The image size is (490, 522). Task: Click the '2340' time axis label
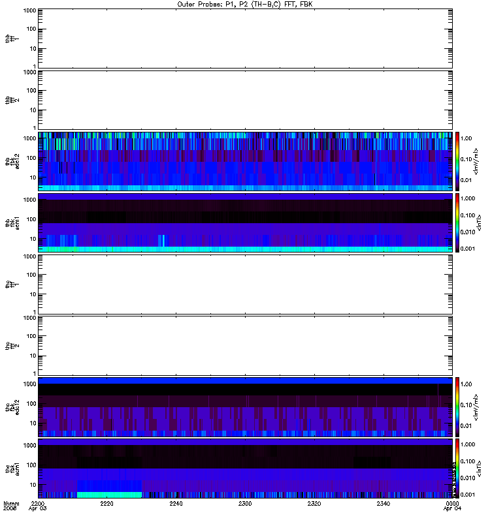[384, 503]
